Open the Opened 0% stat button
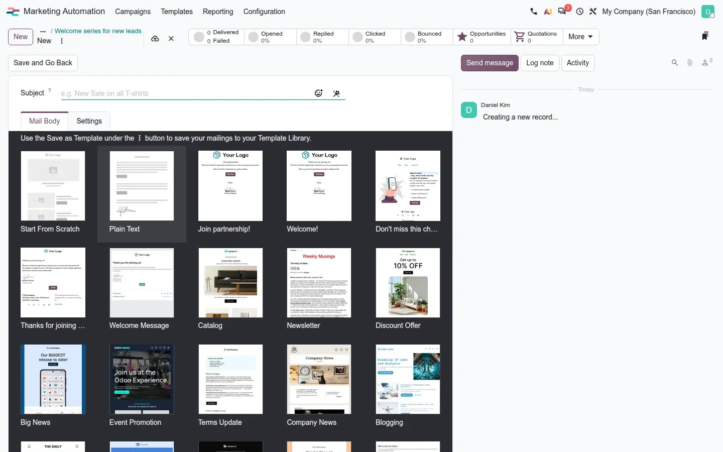 click(x=270, y=37)
